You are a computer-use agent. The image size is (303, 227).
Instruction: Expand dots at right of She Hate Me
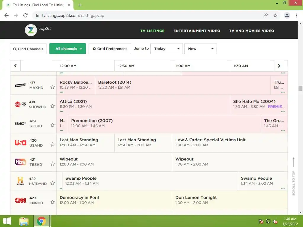click(283, 111)
